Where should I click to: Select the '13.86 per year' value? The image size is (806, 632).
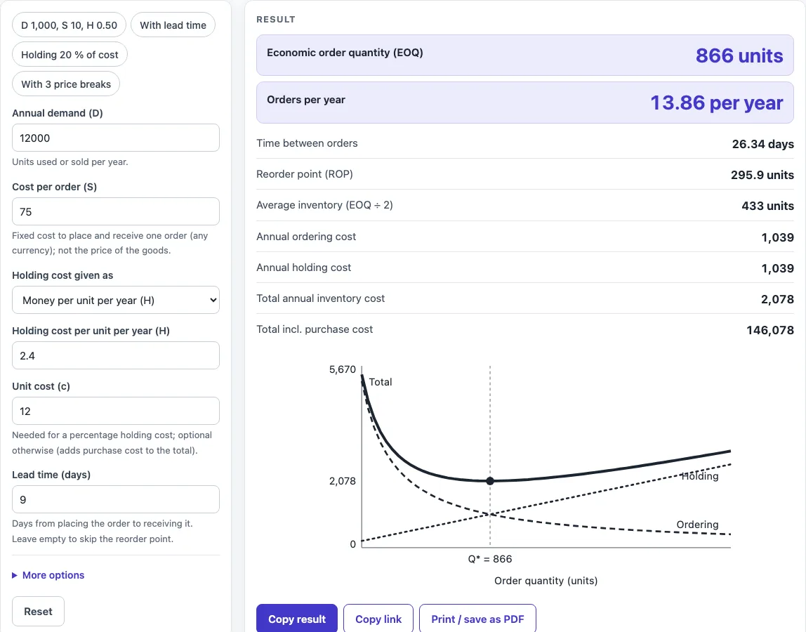click(x=717, y=103)
